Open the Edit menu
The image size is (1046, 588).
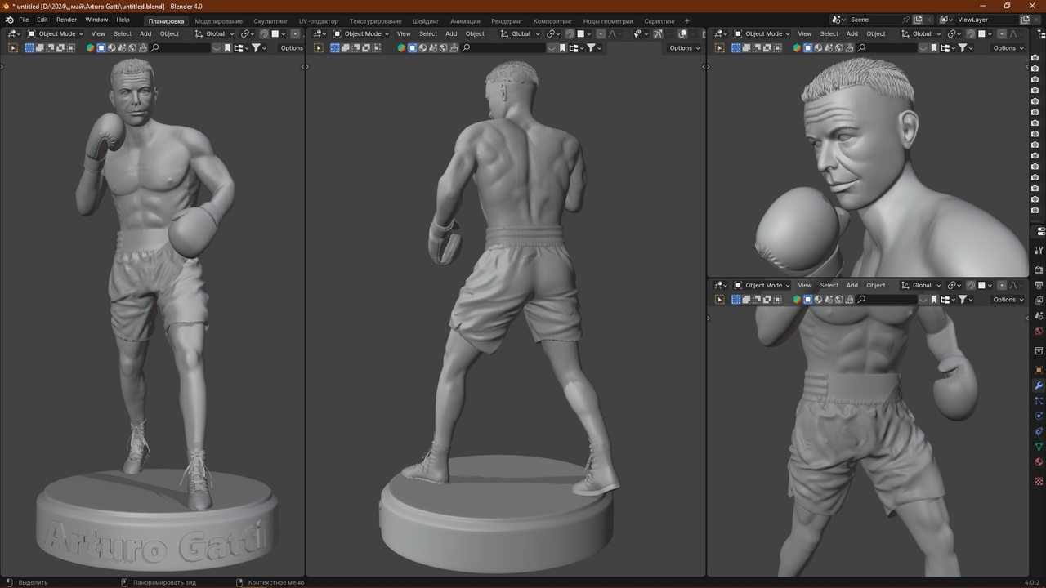point(42,20)
